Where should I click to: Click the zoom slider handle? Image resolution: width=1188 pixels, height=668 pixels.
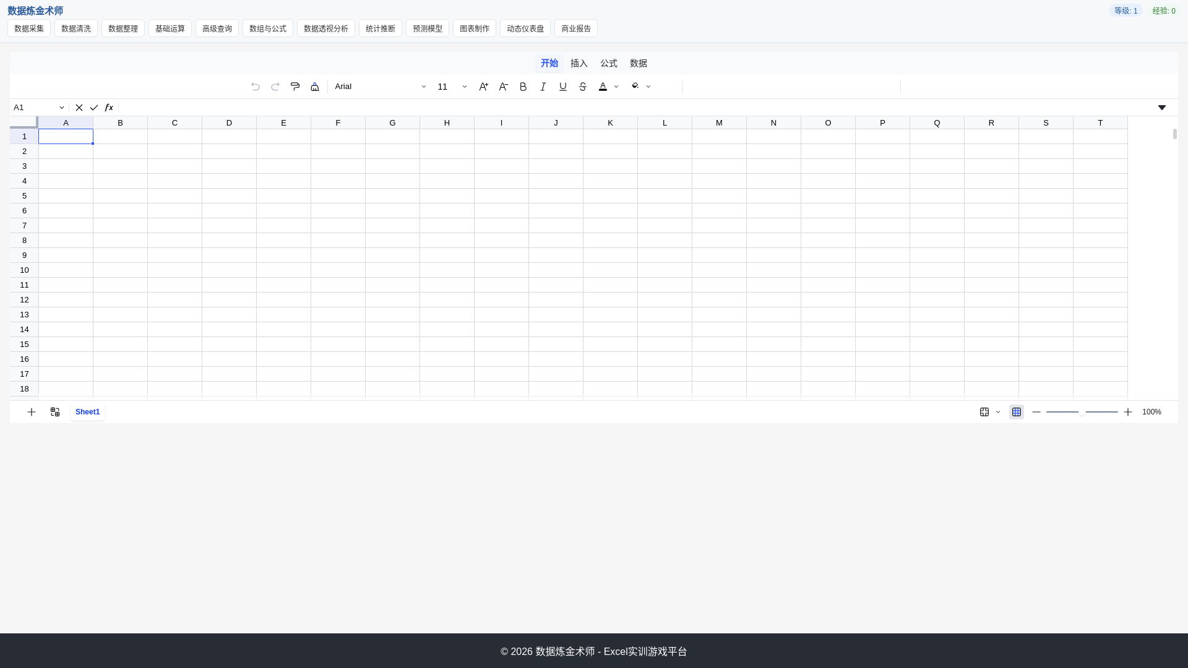1082,412
